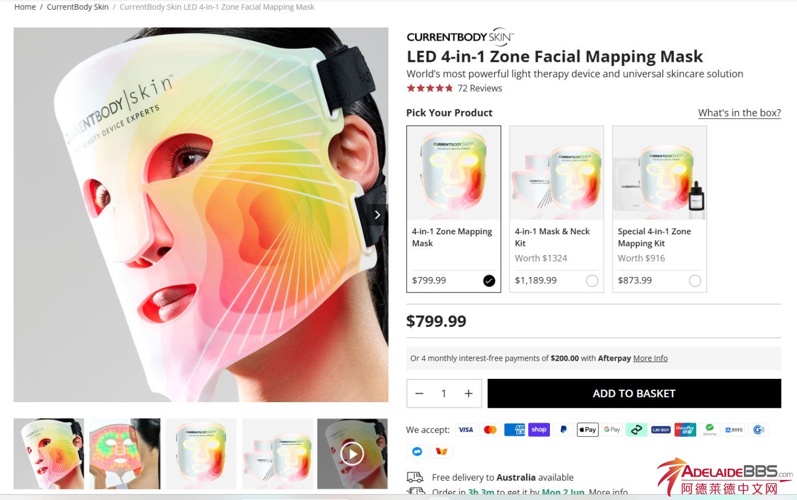The width and height of the screenshot is (797, 500).
Task: Decrease quantity with the minus button
Action: pyautogui.click(x=420, y=394)
